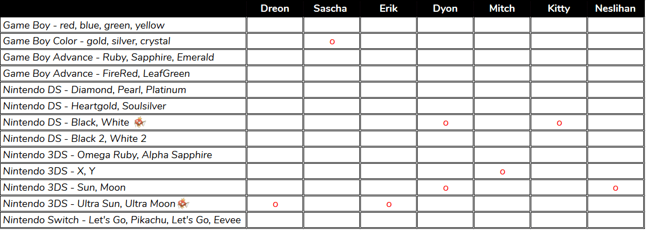Click Dyon's red circle for Sun, Moon
The height and width of the screenshot is (230, 646).
pyautogui.click(x=445, y=188)
